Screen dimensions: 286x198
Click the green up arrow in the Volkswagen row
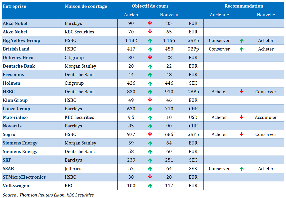click(150, 186)
